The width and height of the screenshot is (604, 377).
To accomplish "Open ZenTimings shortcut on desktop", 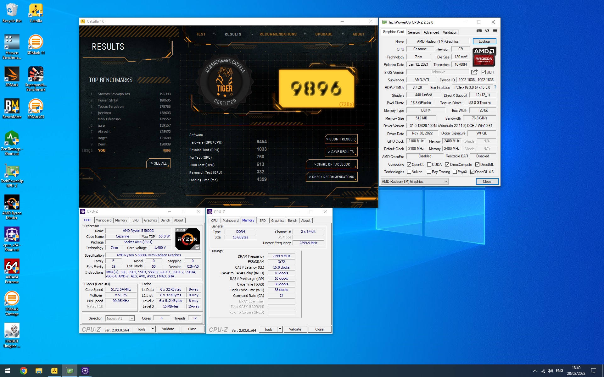I will pyautogui.click(x=12, y=143).
